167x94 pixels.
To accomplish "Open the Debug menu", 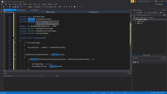I will pyautogui.click(x=25, y=4).
